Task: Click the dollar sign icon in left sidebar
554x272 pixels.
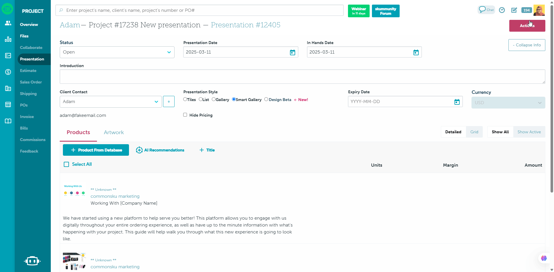Action: click(8, 72)
